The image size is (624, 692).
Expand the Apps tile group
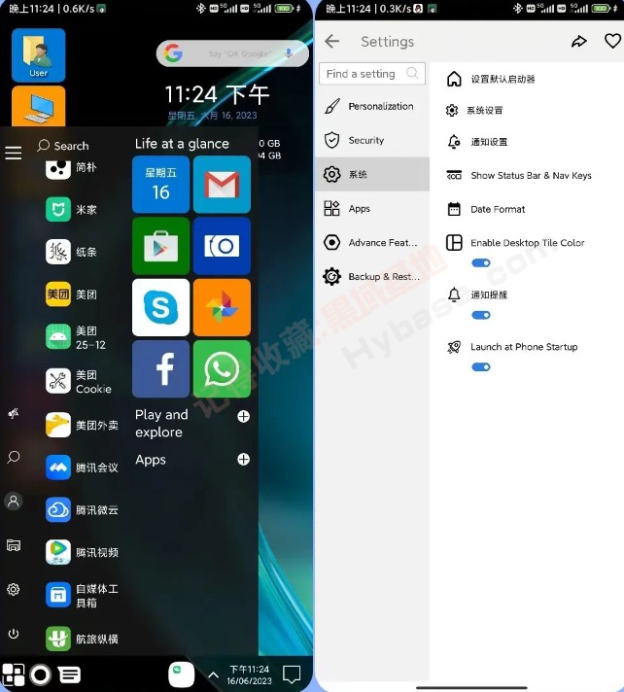244,460
